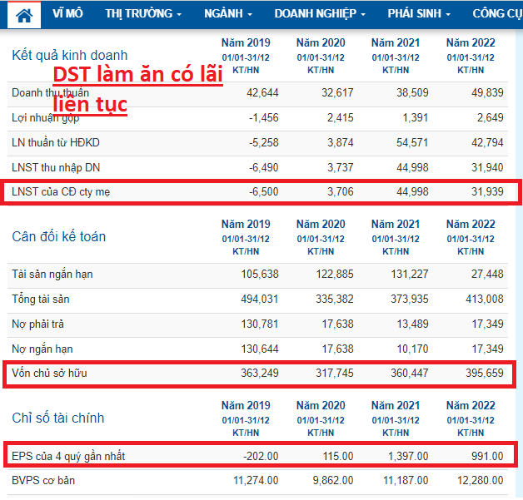Screen dimensions: 523x500
Task: Open the VĨ MÔ menu item
Action: click(67, 13)
